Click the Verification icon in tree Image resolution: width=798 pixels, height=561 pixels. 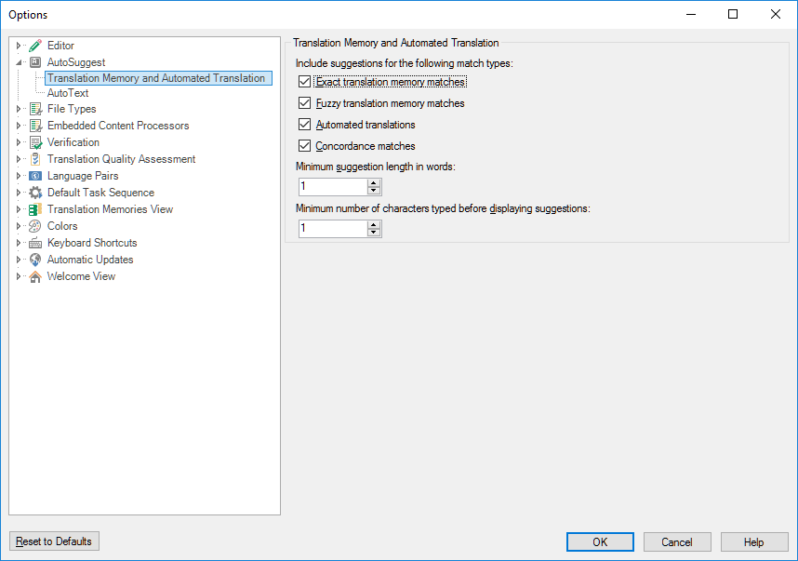coord(35,142)
